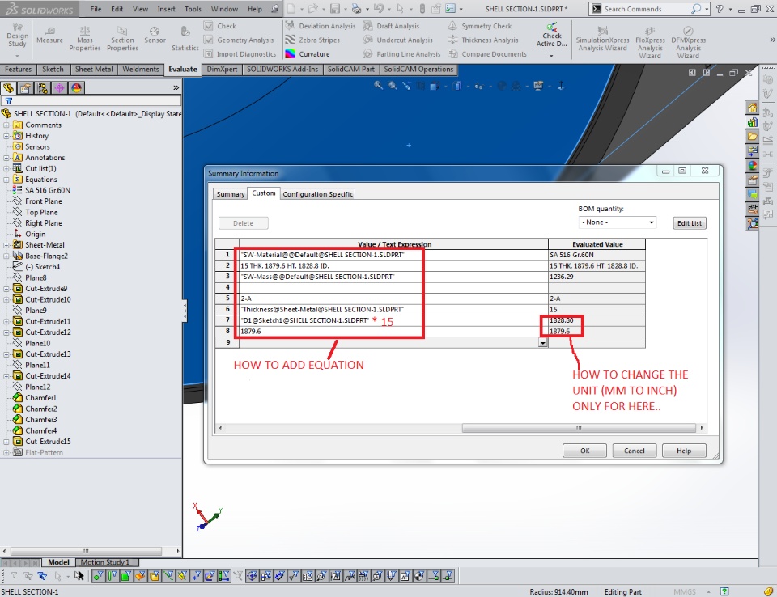Expand Comments folder in tree
The width and height of the screenshot is (777, 597).
click(6, 125)
